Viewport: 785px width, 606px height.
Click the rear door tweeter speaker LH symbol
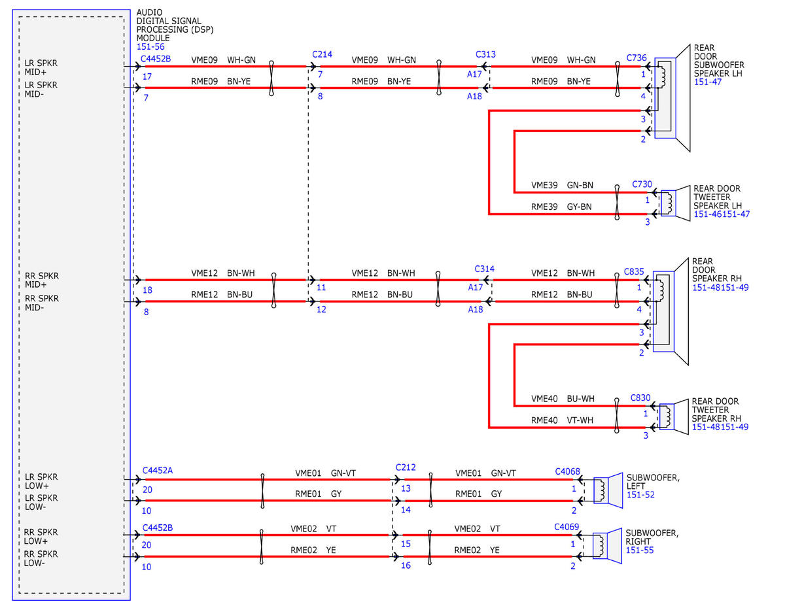click(676, 203)
